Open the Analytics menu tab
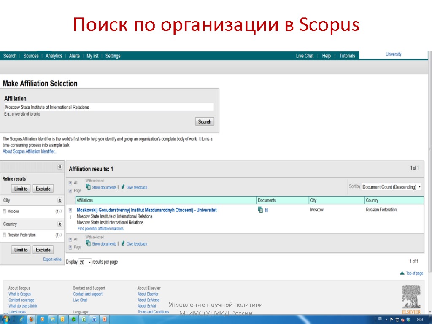This screenshot has width=432, height=324. [x=54, y=56]
